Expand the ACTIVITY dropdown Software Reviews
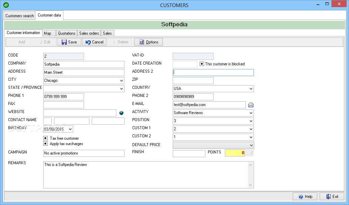Screen dimensions: 349x205 coord(251,113)
